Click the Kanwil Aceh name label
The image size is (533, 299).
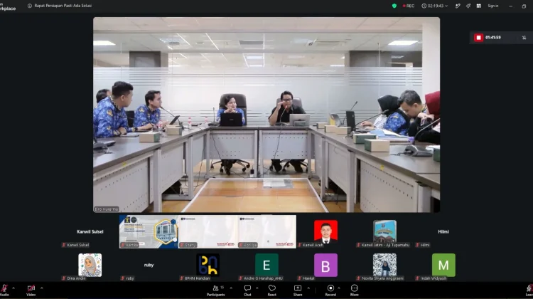[311, 245]
